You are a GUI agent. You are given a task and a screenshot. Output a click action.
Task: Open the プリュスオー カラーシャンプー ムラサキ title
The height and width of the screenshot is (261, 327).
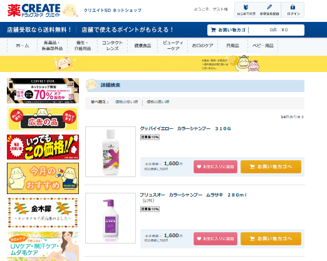[x=193, y=195]
